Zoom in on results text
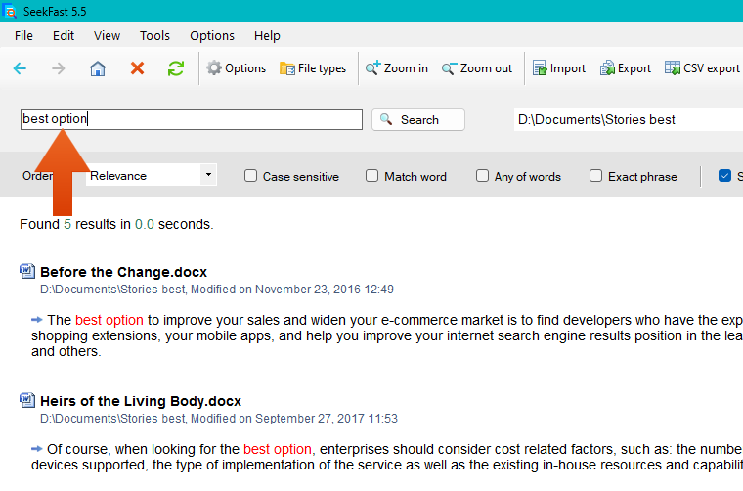This screenshot has height=491, width=743. [x=397, y=68]
